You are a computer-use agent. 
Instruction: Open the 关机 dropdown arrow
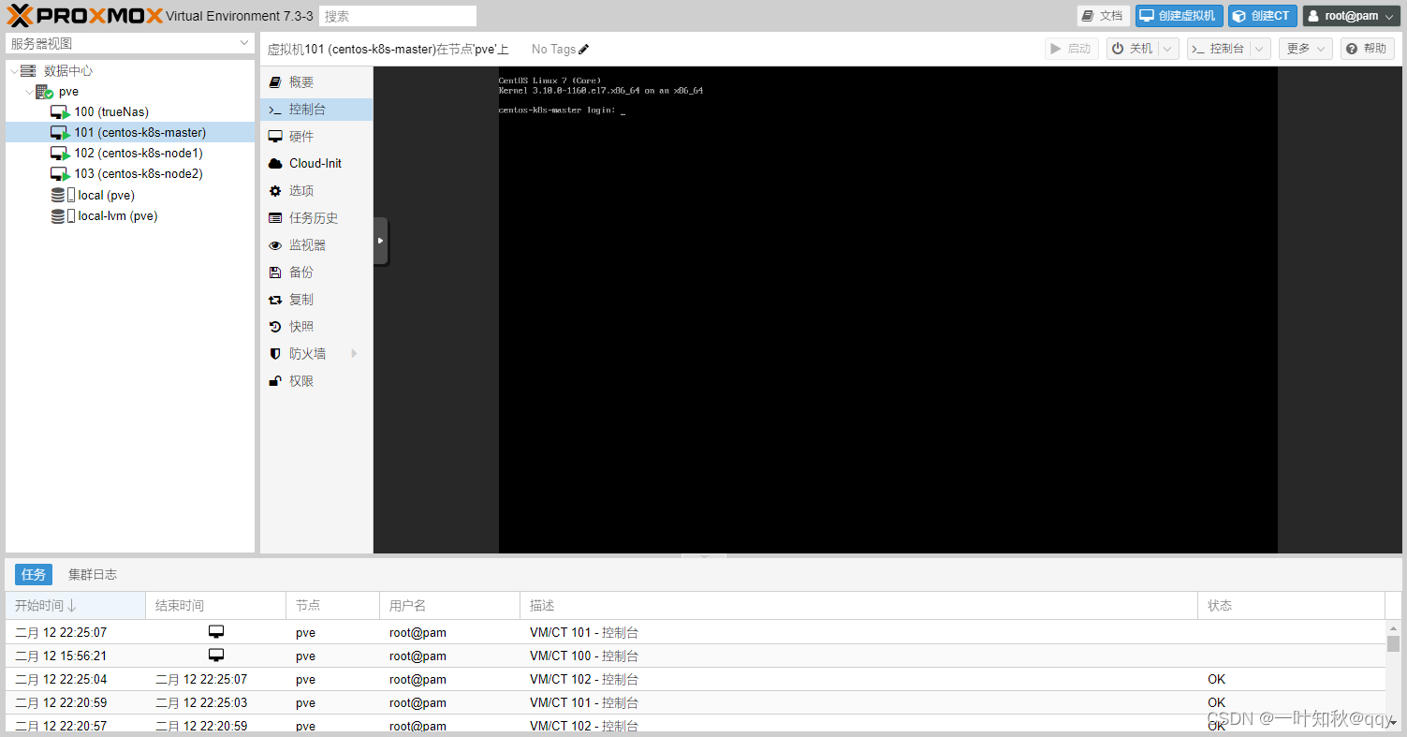[x=1168, y=49]
